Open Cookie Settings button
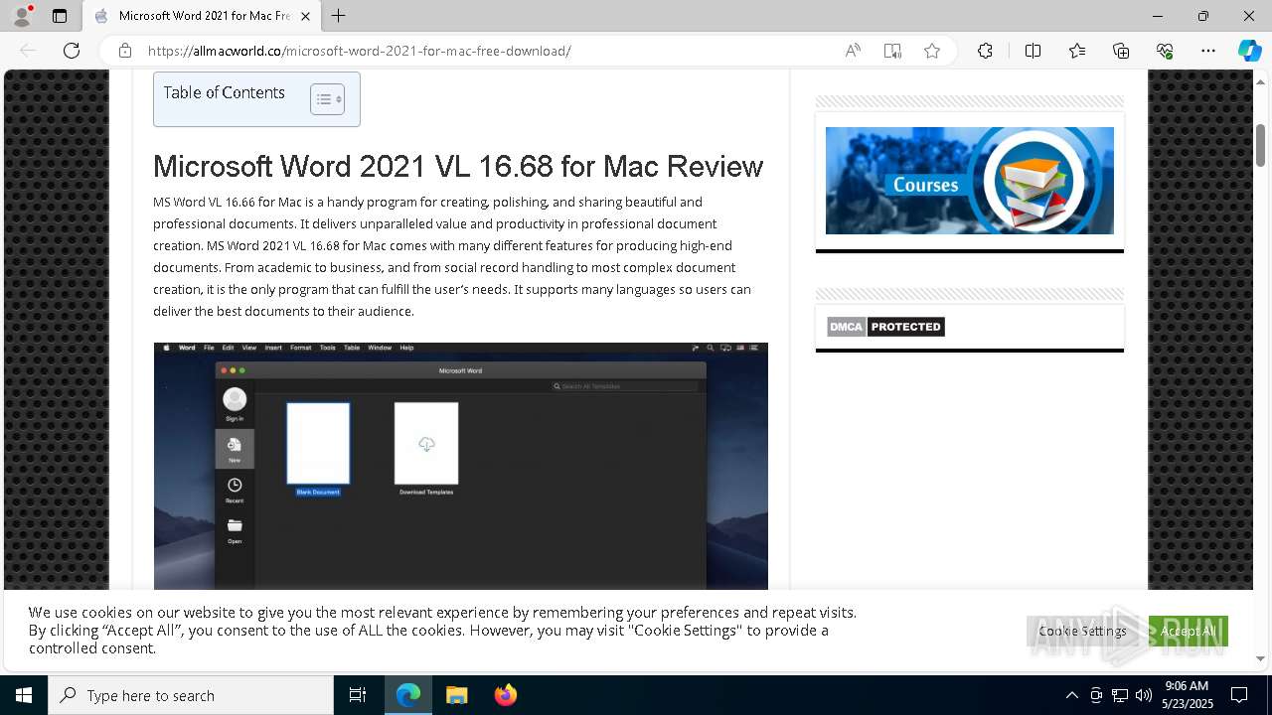 click(1082, 631)
